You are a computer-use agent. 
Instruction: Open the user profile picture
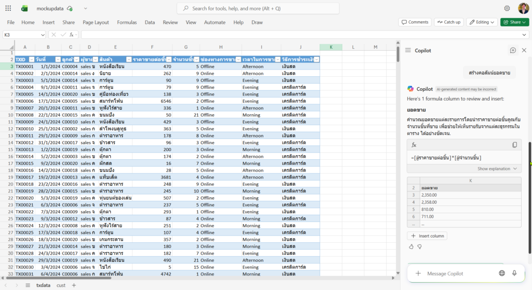click(x=523, y=8)
